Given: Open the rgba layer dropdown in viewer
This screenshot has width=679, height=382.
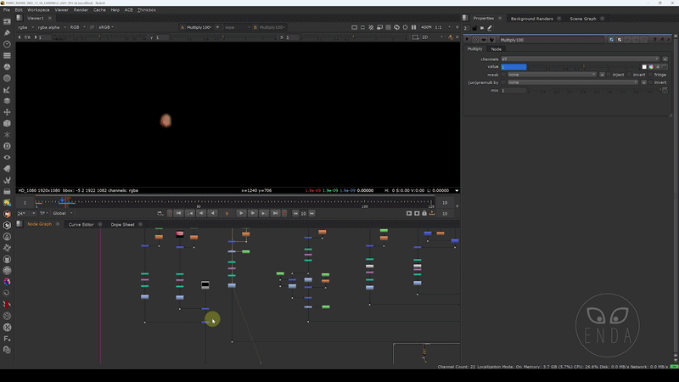Looking at the screenshot, I should [x=25, y=27].
